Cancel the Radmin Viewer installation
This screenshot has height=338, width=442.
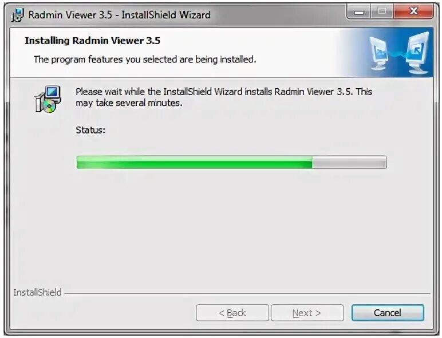click(x=388, y=313)
